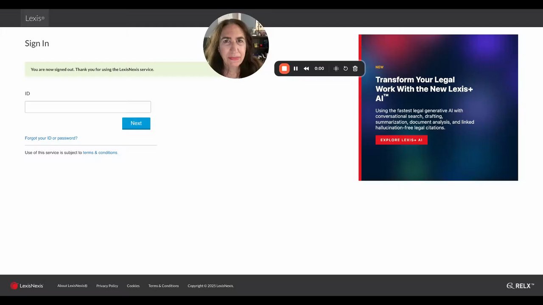The image size is (543, 305).
Task: Click the Sign In heading
Action: [x=37, y=43]
